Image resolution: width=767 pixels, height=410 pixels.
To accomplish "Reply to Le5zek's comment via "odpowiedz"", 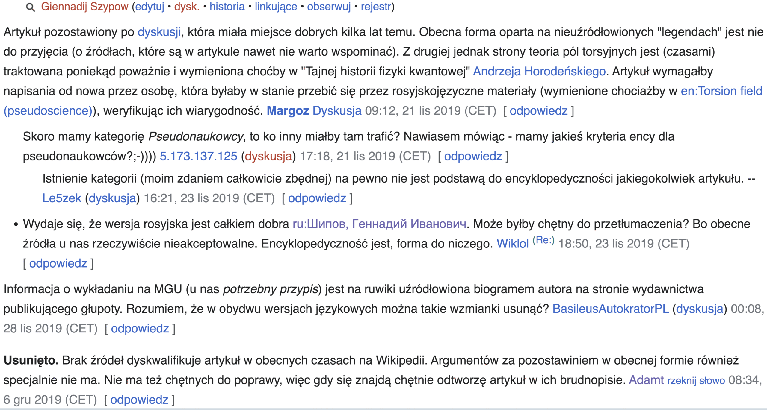I will (317, 198).
